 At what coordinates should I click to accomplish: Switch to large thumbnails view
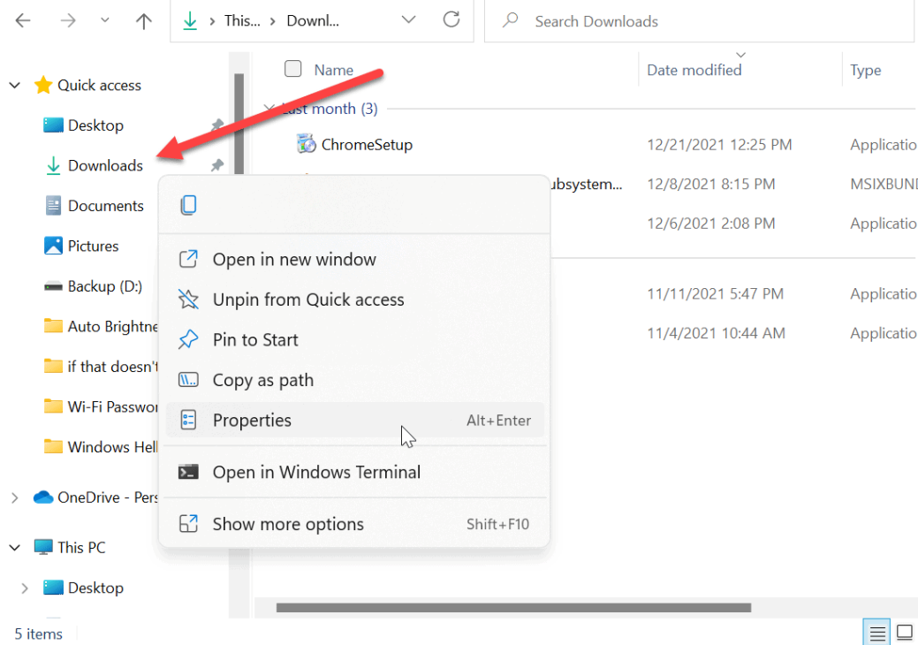[x=905, y=633]
